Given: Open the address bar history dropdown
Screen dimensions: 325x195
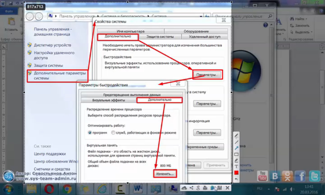Looking at the screenshot, I should click(x=201, y=16).
